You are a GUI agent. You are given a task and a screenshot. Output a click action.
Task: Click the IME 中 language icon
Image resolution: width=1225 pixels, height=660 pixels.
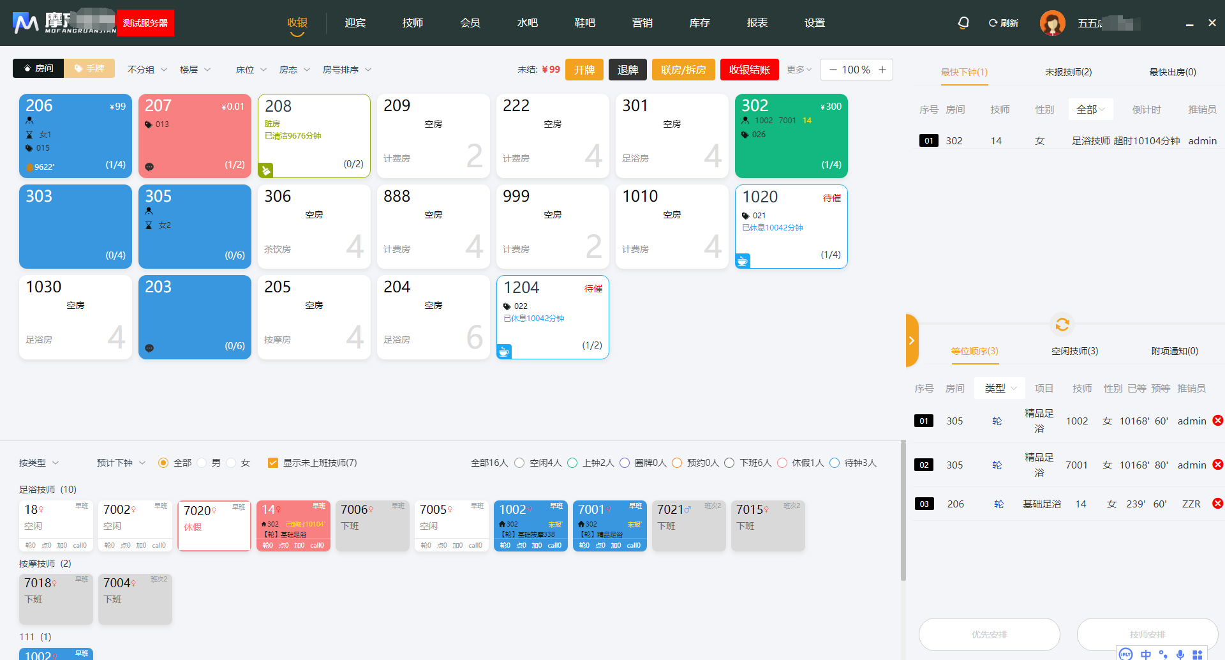pos(1146,654)
